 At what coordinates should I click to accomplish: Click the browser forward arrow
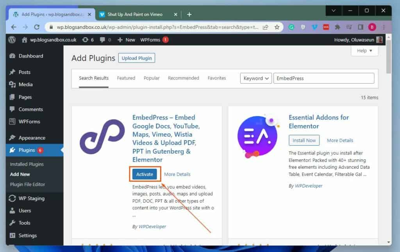tap(25, 27)
